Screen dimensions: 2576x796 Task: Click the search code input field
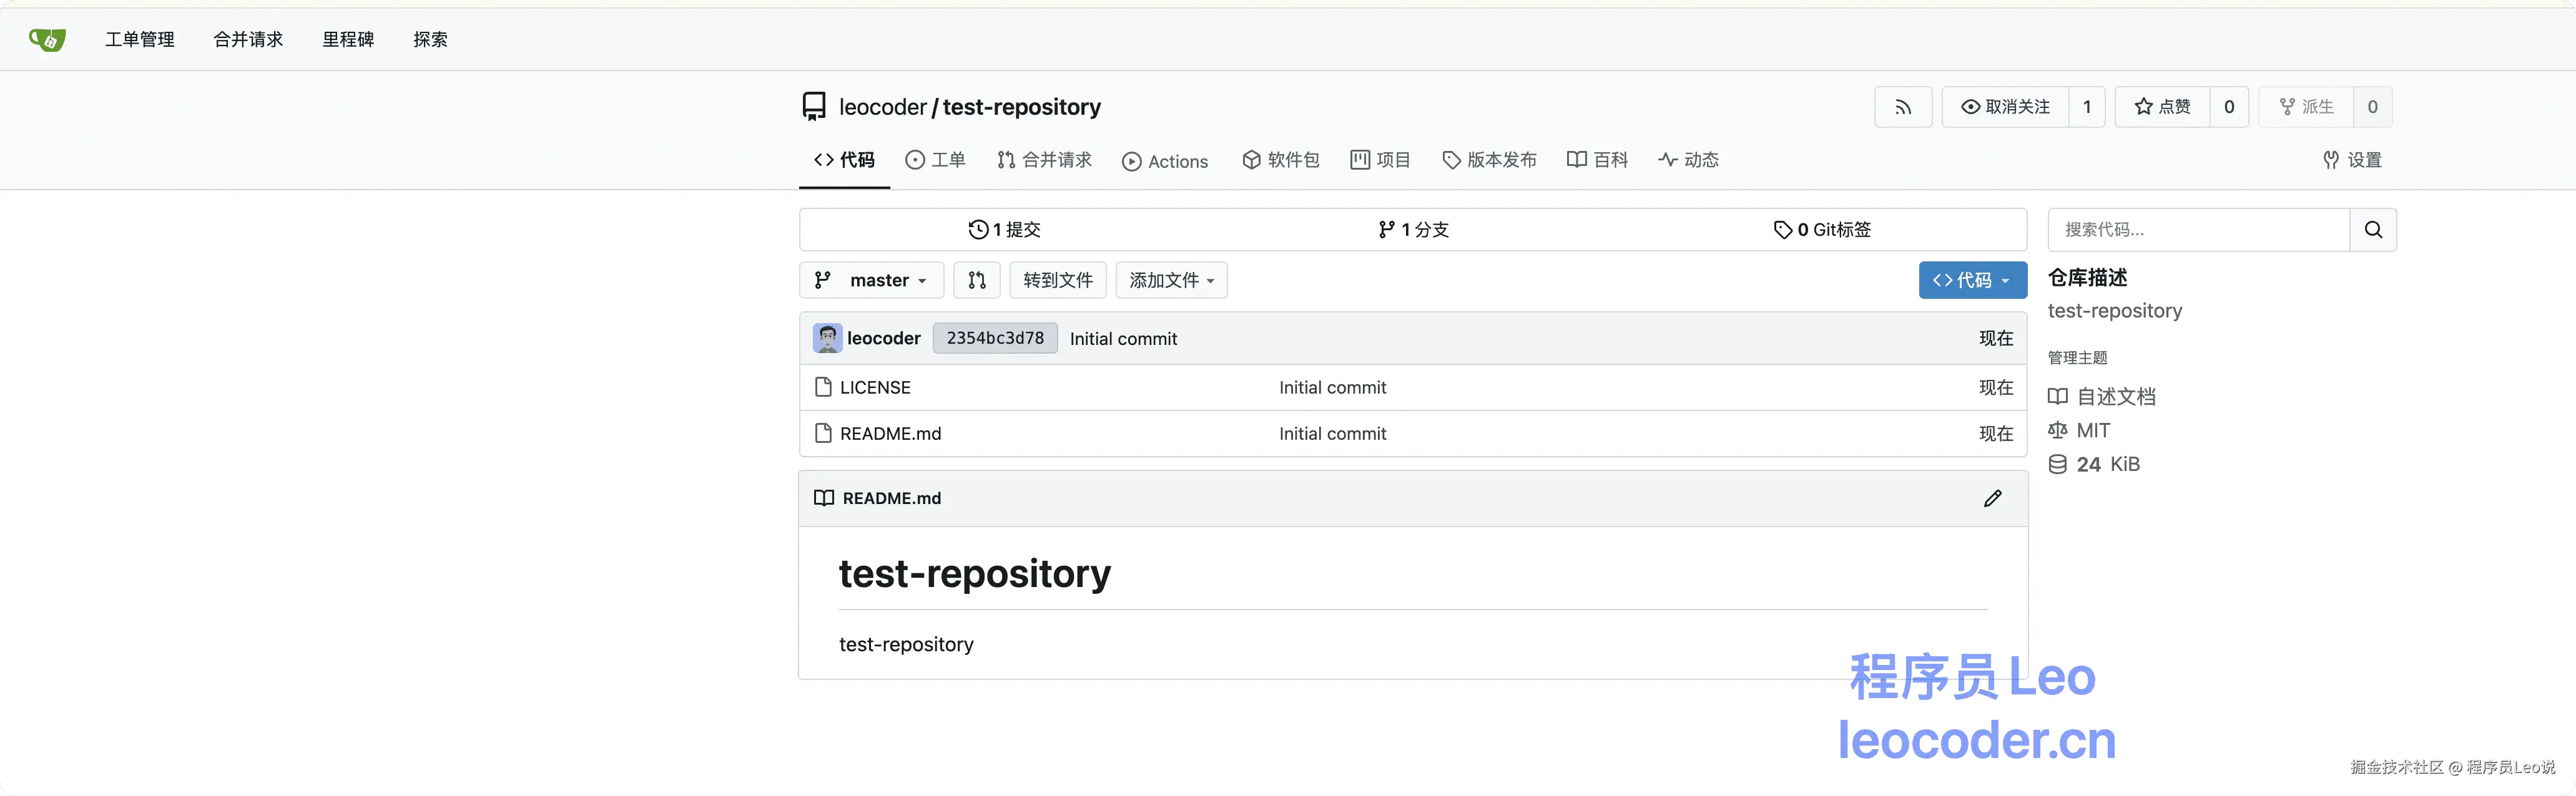coord(2198,230)
